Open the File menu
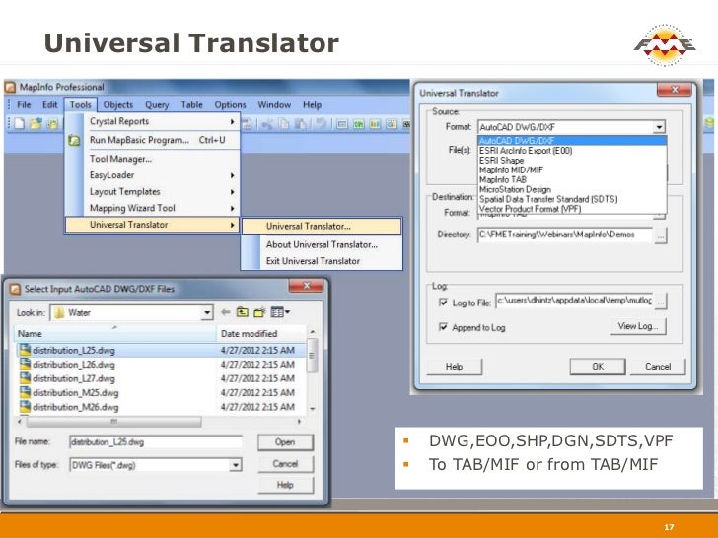 [x=24, y=104]
